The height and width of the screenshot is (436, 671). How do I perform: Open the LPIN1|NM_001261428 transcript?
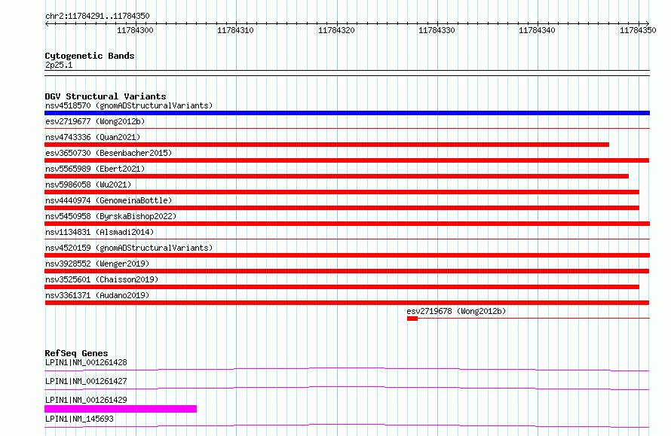click(86, 362)
